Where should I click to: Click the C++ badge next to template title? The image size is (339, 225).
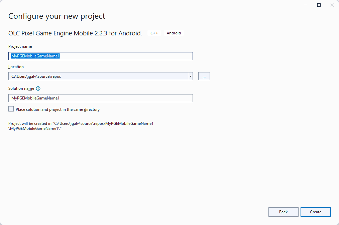coord(154,33)
